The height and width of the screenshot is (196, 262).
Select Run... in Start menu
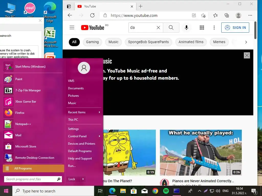click(72, 166)
